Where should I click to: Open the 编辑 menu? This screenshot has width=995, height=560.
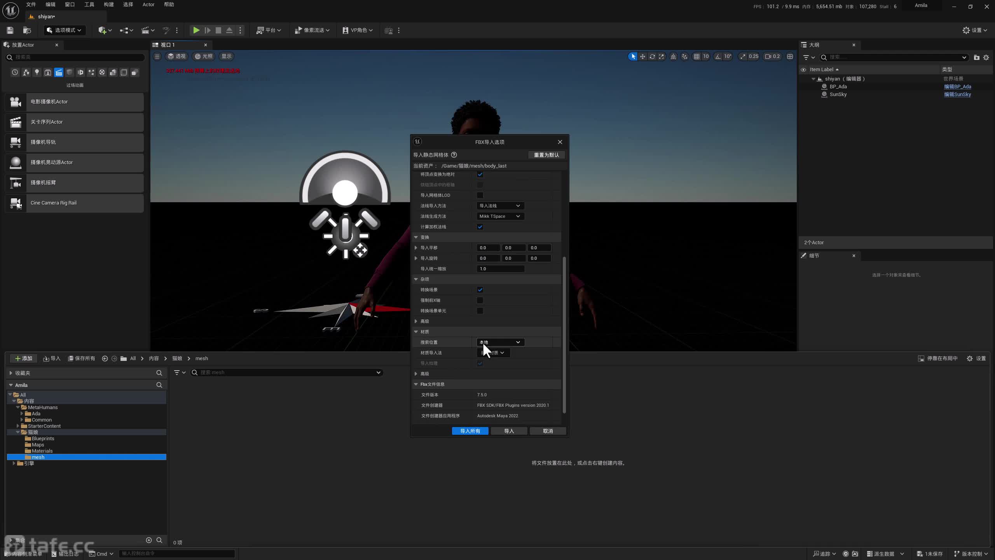[51, 5]
